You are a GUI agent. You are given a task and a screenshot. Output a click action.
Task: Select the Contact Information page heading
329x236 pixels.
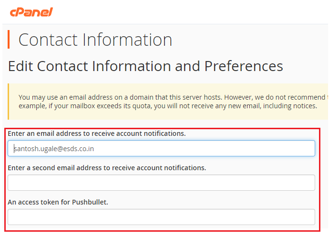[95, 40]
